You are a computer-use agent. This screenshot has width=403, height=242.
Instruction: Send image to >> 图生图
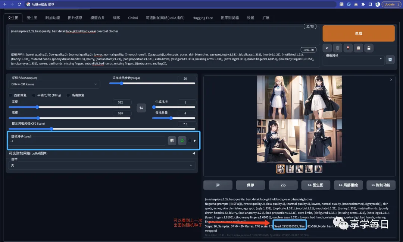pyautogui.click(x=316, y=185)
